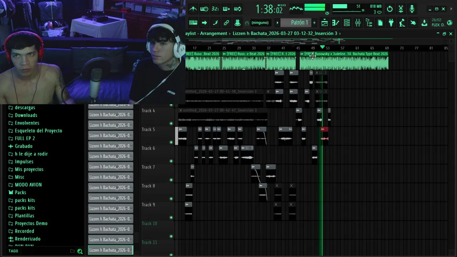Click the arrow left of Patrón 1
The height and width of the screenshot is (257, 457).
(x=277, y=23)
